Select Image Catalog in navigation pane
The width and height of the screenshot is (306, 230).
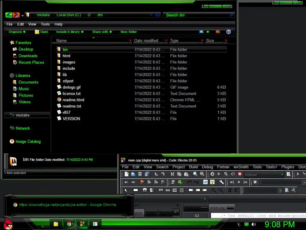pyautogui.click(x=28, y=141)
